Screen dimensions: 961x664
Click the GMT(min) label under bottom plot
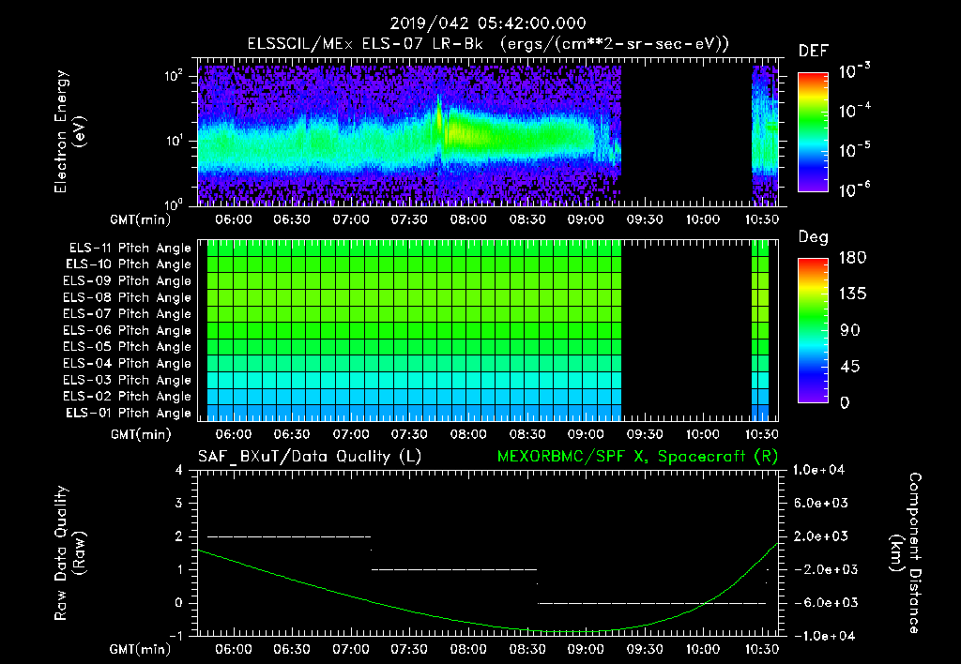pos(141,649)
